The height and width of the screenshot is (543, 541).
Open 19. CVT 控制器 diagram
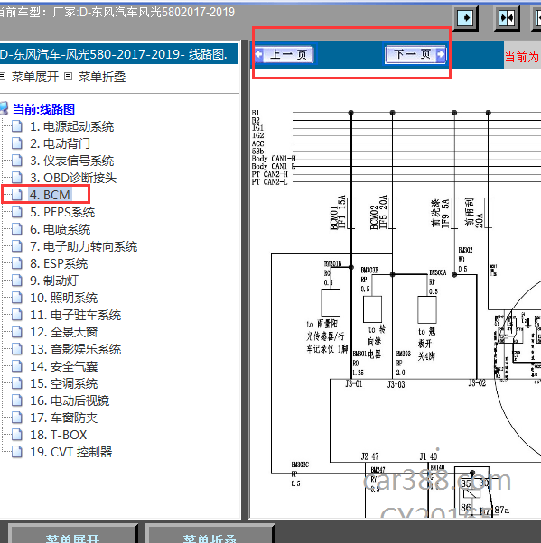(x=70, y=452)
